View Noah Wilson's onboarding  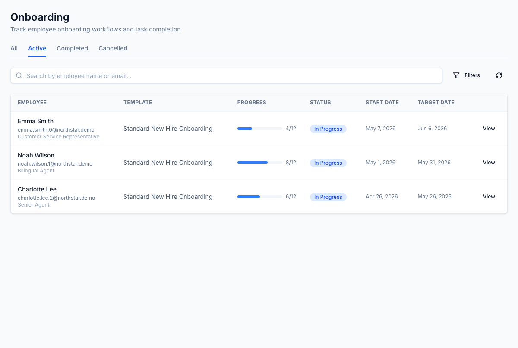(489, 163)
